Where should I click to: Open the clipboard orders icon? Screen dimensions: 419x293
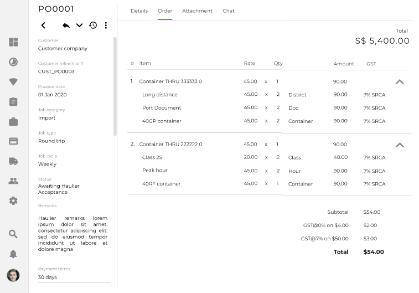[13, 102]
